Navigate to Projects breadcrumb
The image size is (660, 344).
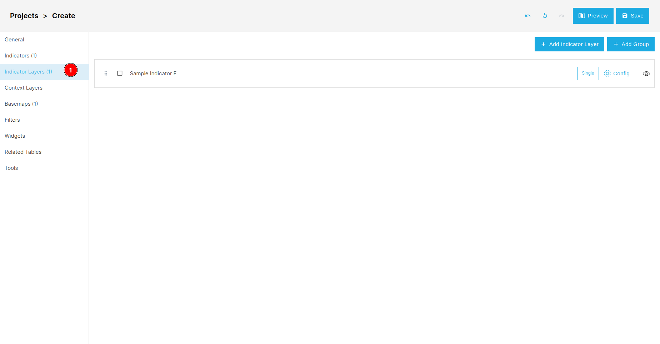pos(24,16)
